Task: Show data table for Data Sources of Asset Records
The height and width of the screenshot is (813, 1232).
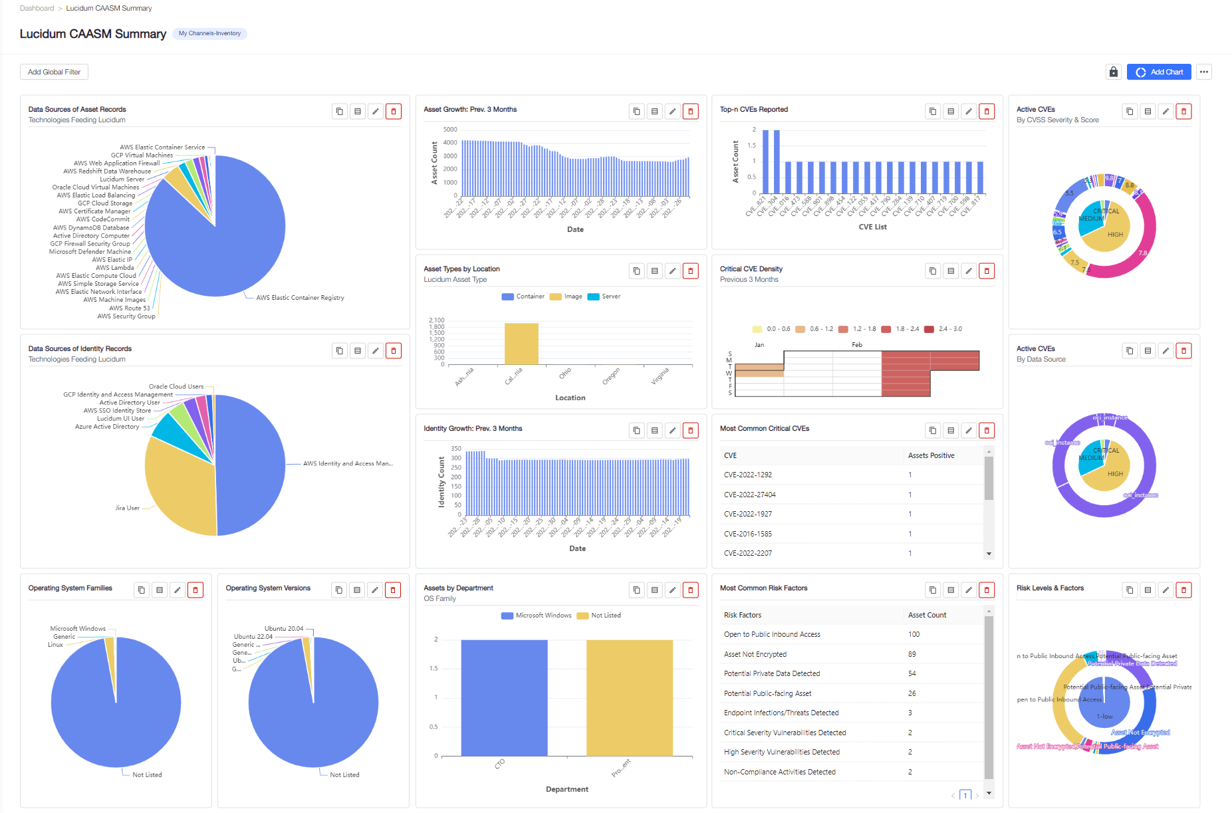Action: point(358,112)
